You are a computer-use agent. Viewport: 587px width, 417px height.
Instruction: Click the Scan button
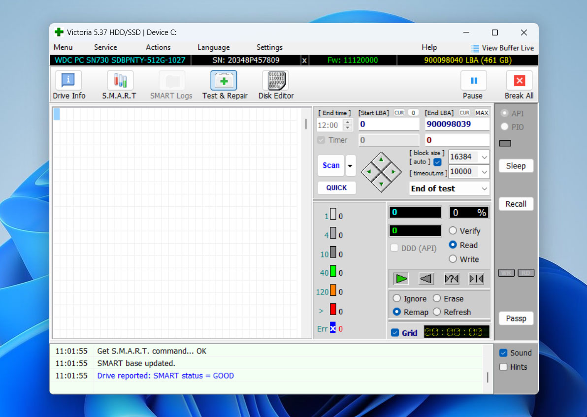[x=331, y=165]
